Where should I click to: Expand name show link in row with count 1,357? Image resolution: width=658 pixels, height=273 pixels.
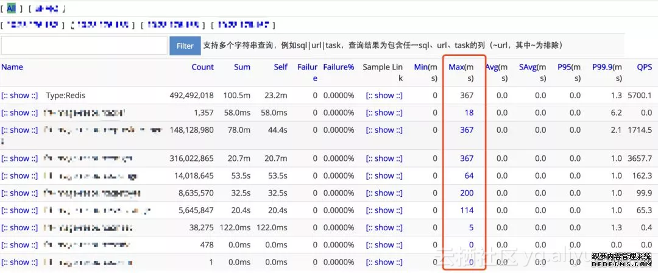(19, 113)
